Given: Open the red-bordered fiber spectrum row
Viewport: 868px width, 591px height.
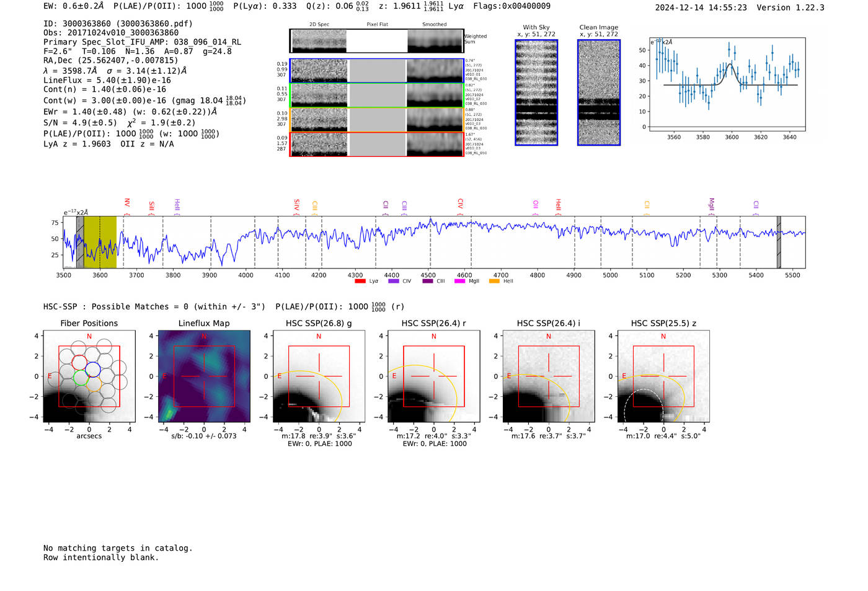Looking at the screenshot, I should [377, 144].
